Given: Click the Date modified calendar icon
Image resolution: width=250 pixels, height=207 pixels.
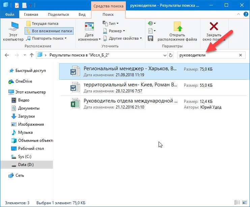Looking at the screenshot, I should (x=89, y=27).
